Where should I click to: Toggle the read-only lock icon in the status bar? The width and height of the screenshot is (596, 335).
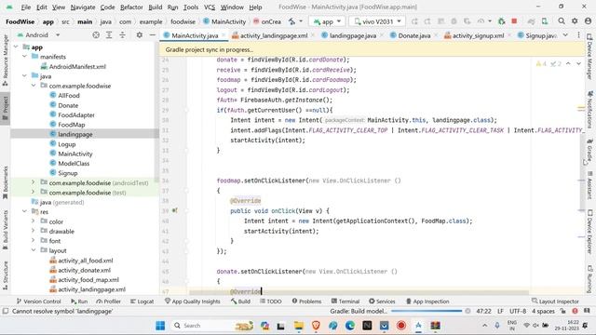coord(562,311)
